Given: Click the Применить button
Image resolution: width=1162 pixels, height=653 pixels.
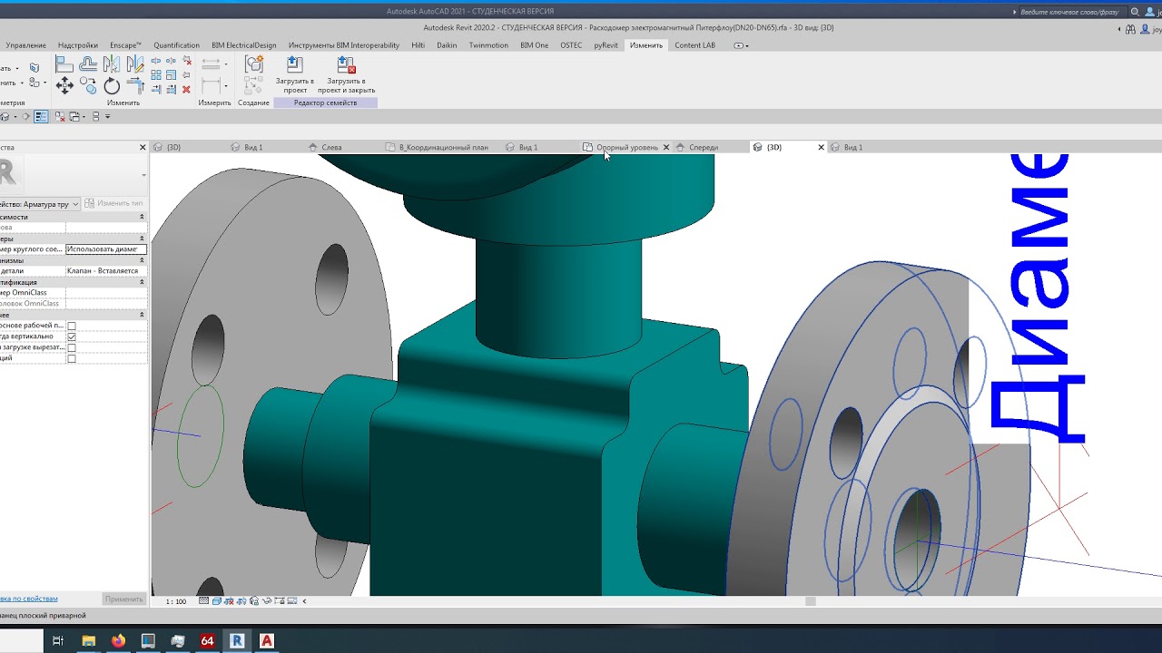Looking at the screenshot, I should click(x=123, y=599).
